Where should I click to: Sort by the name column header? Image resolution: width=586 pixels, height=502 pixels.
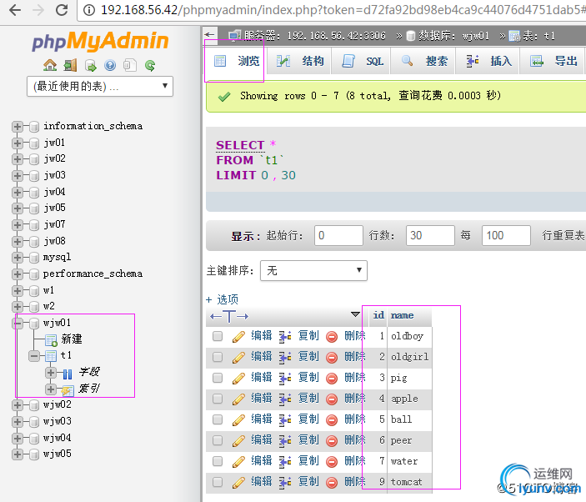(x=402, y=315)
